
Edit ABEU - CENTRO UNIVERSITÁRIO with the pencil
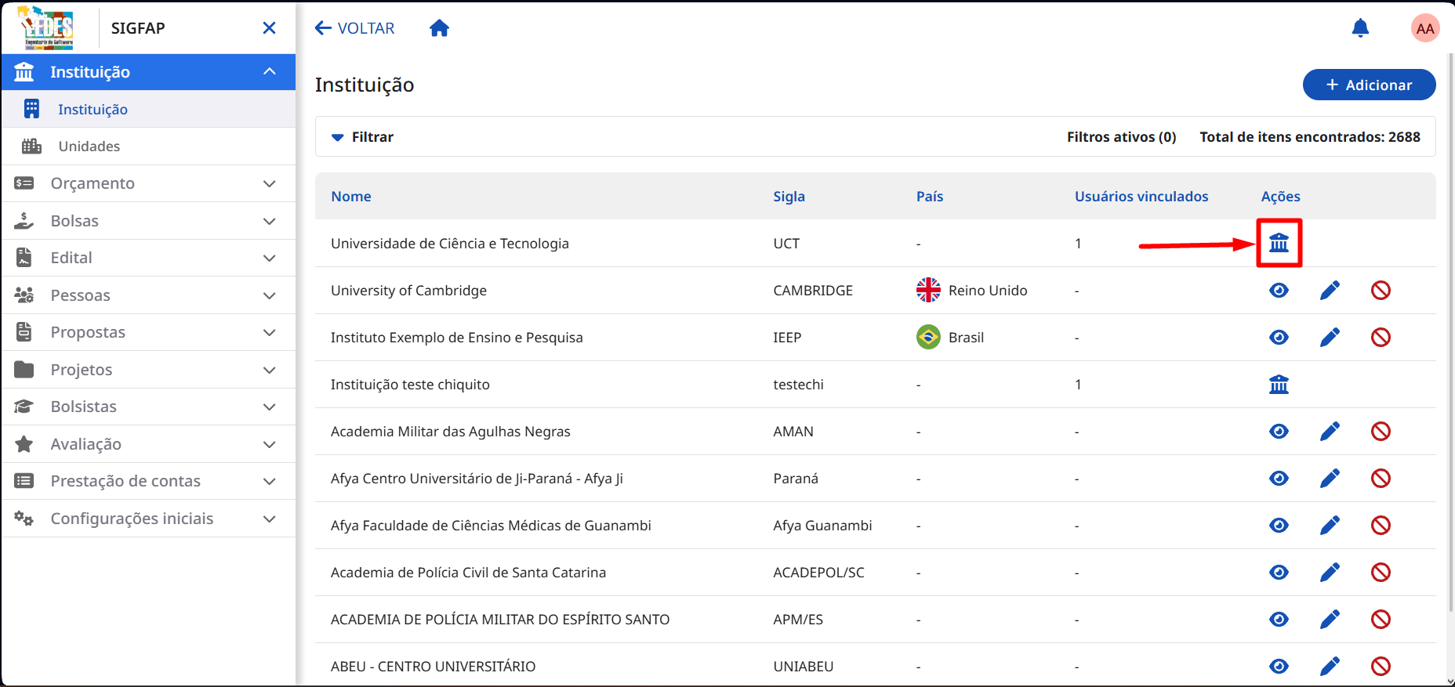pyautogui.click(x=1330, y=667)
